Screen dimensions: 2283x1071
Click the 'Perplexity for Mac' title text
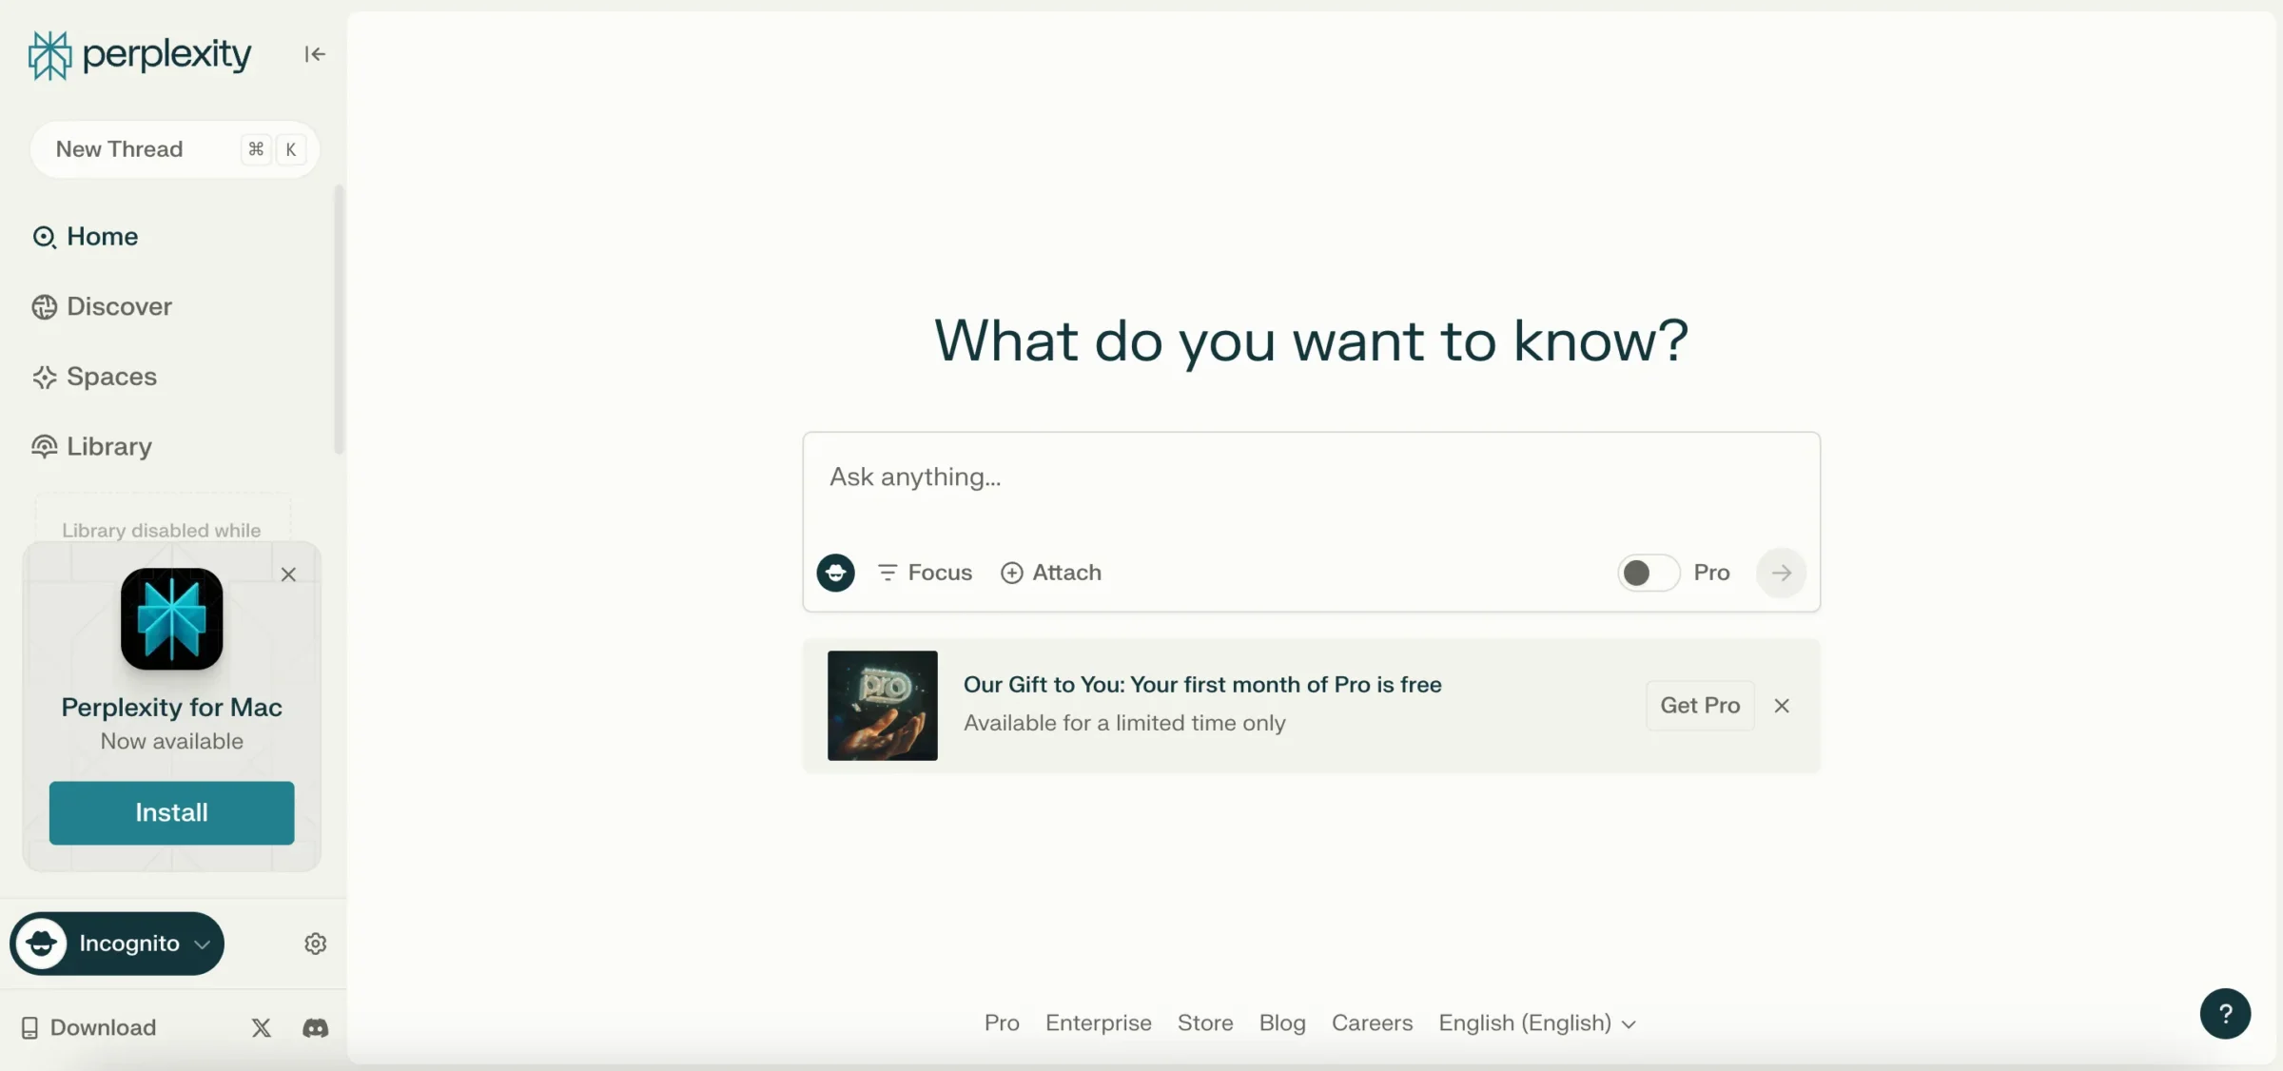[172, 708]
